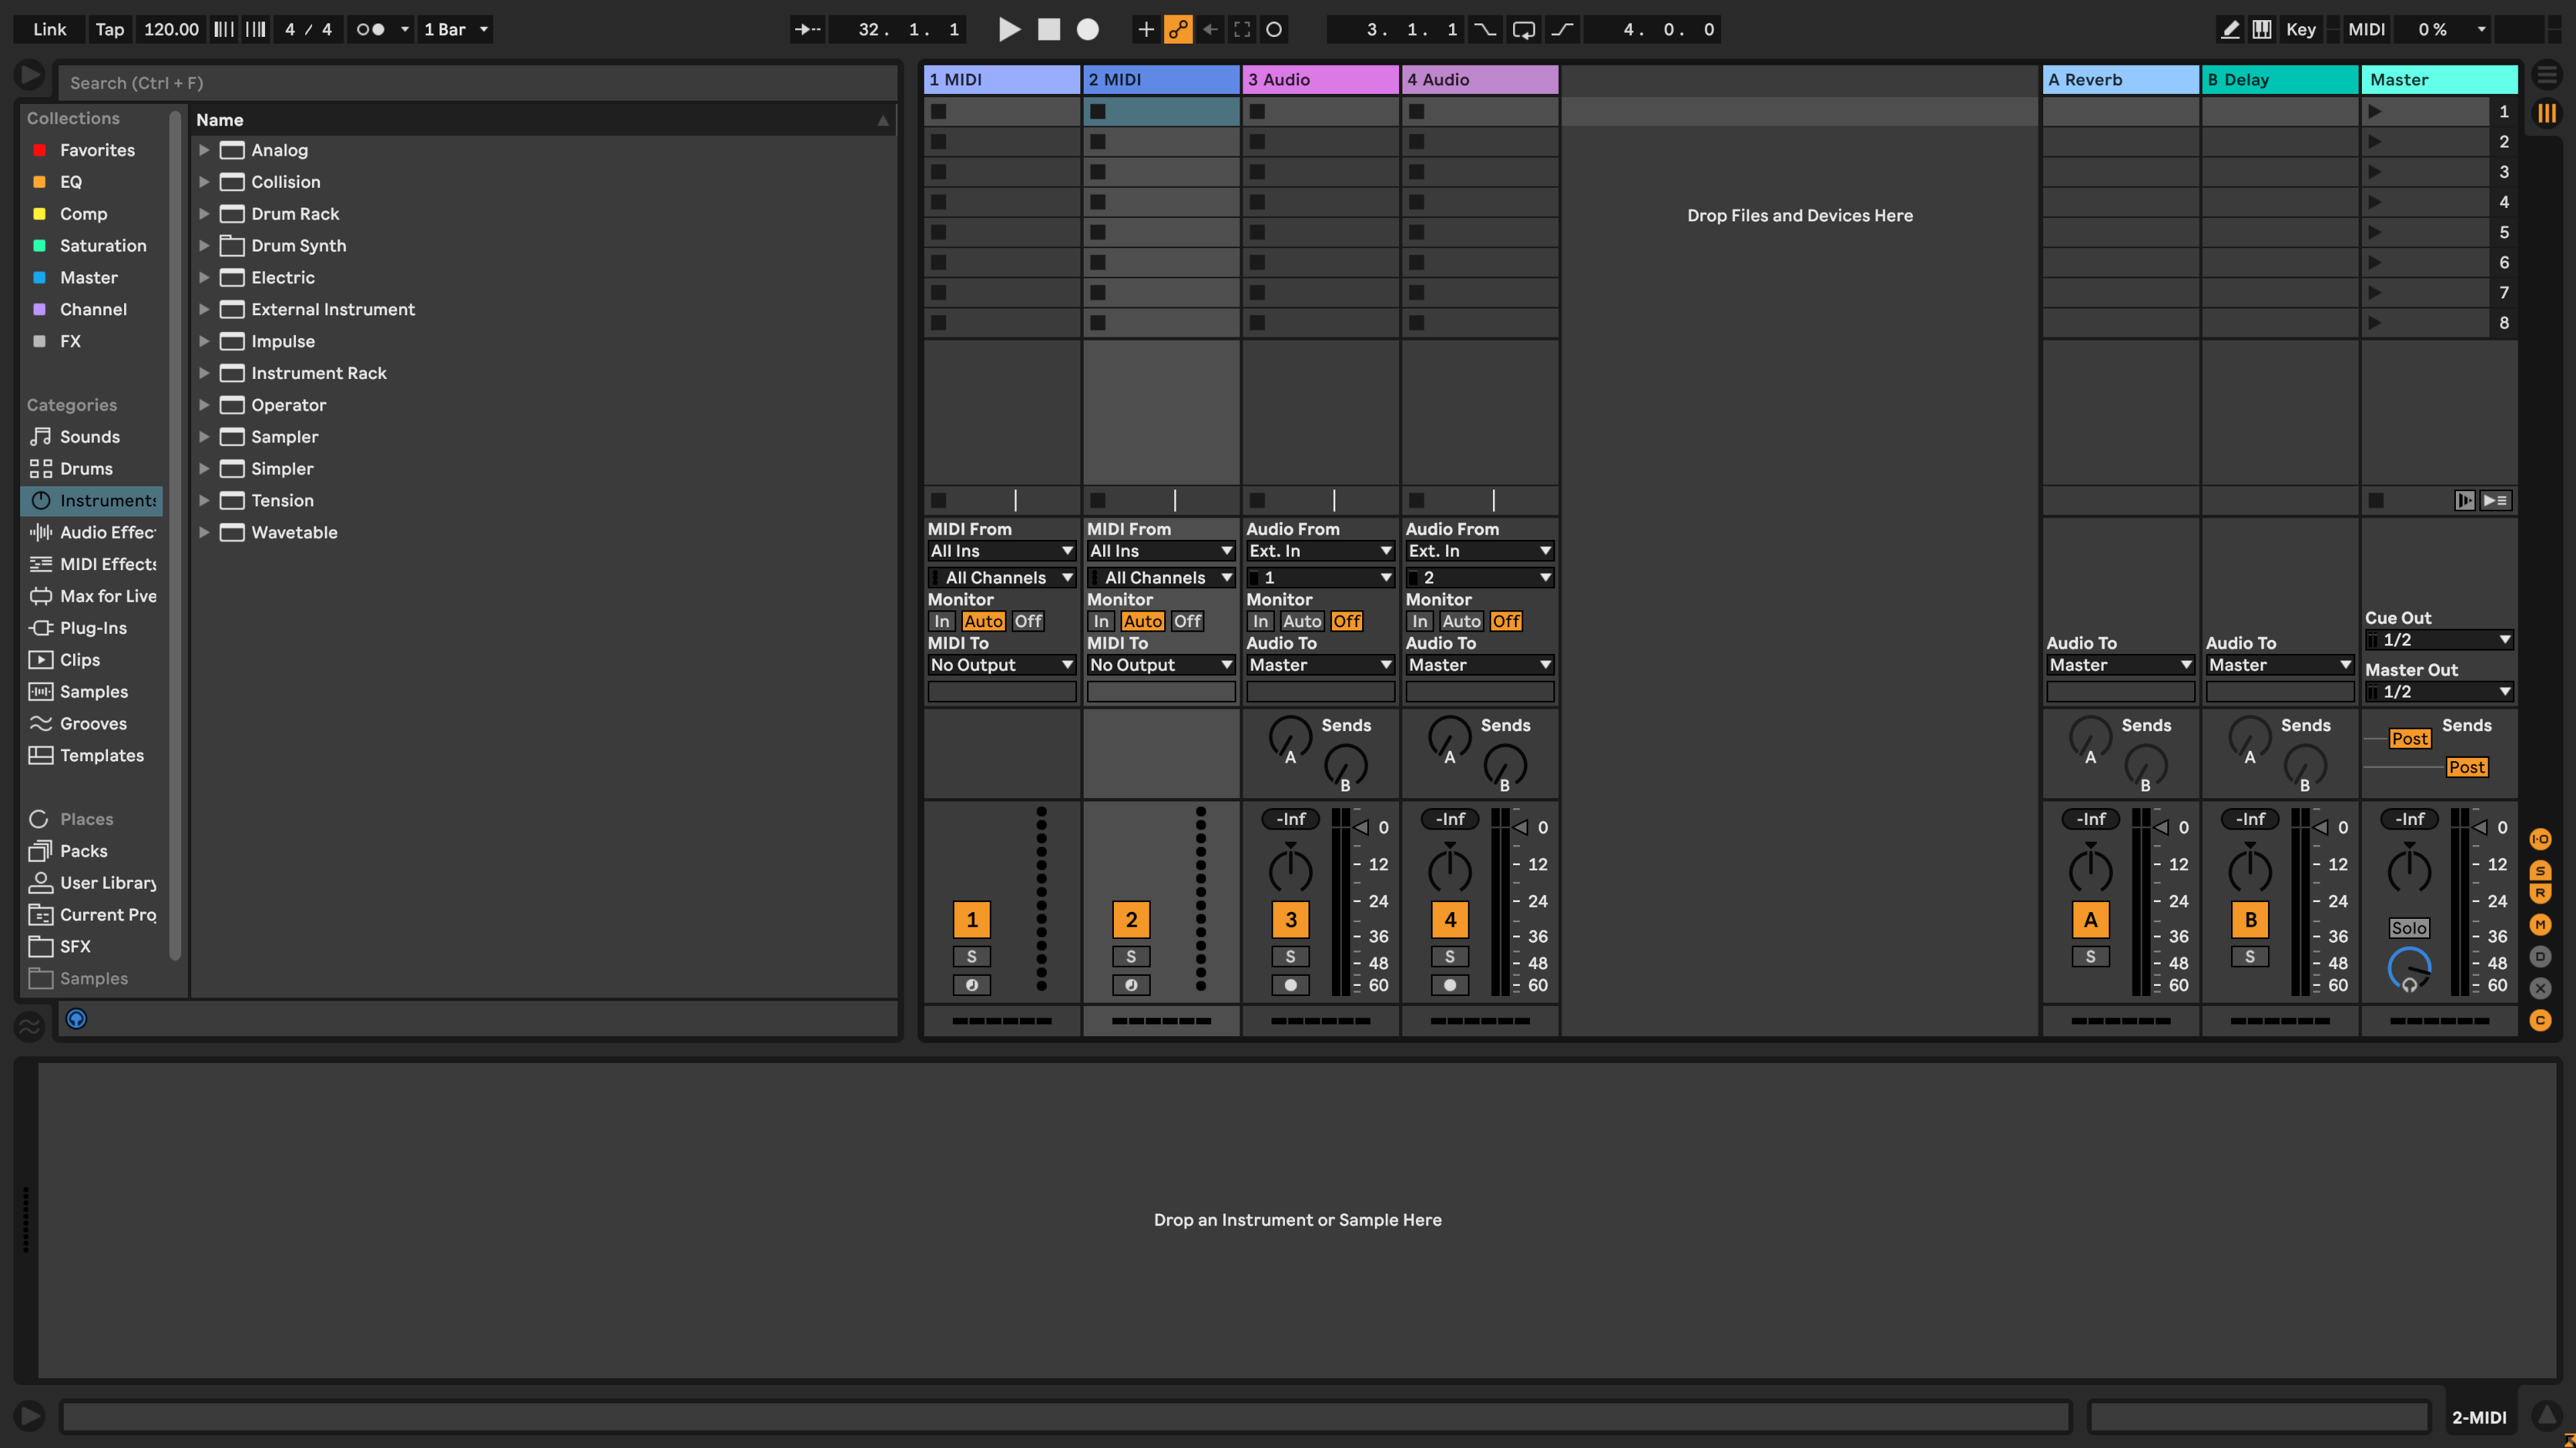Nudge tempo down with the left bars icon

coord(224,29)
